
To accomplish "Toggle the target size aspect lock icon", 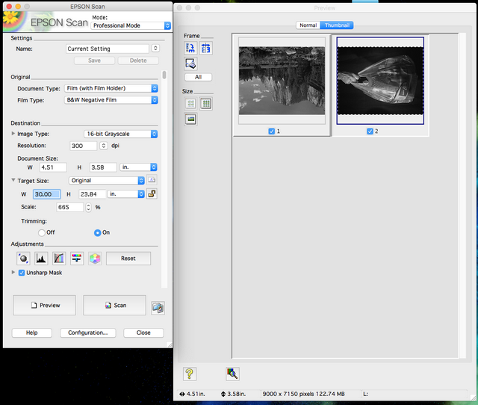I will [x=152, y=194].
